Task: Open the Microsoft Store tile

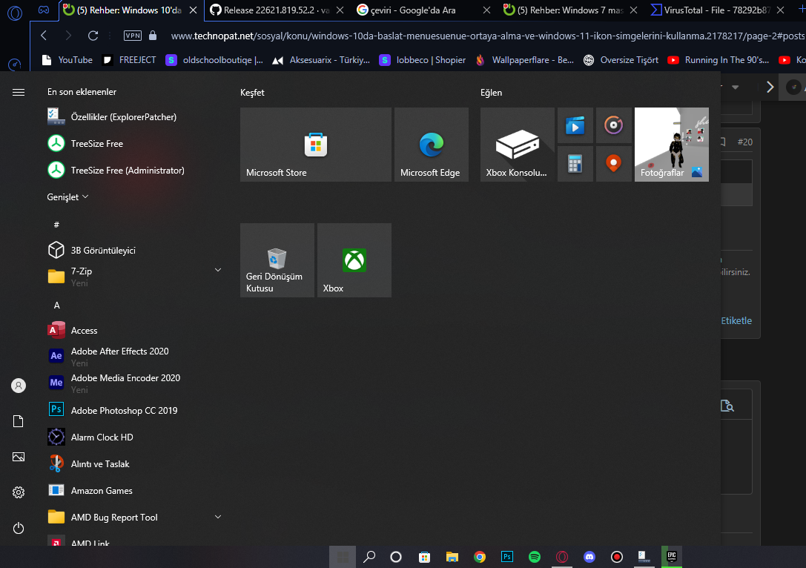Action: point(316,145)
